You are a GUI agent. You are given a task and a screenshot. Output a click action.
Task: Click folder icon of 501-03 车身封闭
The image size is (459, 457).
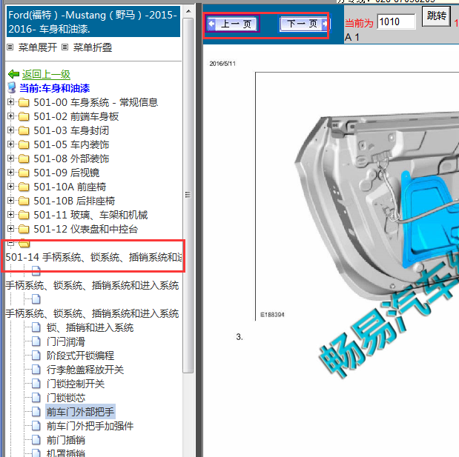(24, 130)
